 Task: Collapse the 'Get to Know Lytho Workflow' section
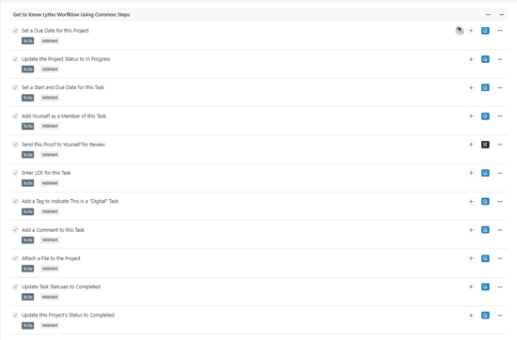coord(502,14)
